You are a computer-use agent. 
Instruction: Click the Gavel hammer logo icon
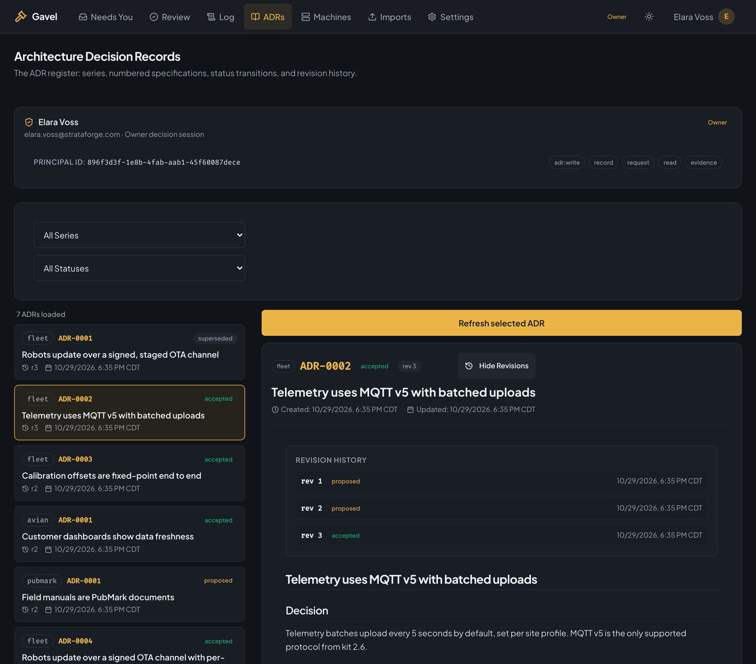20,16
